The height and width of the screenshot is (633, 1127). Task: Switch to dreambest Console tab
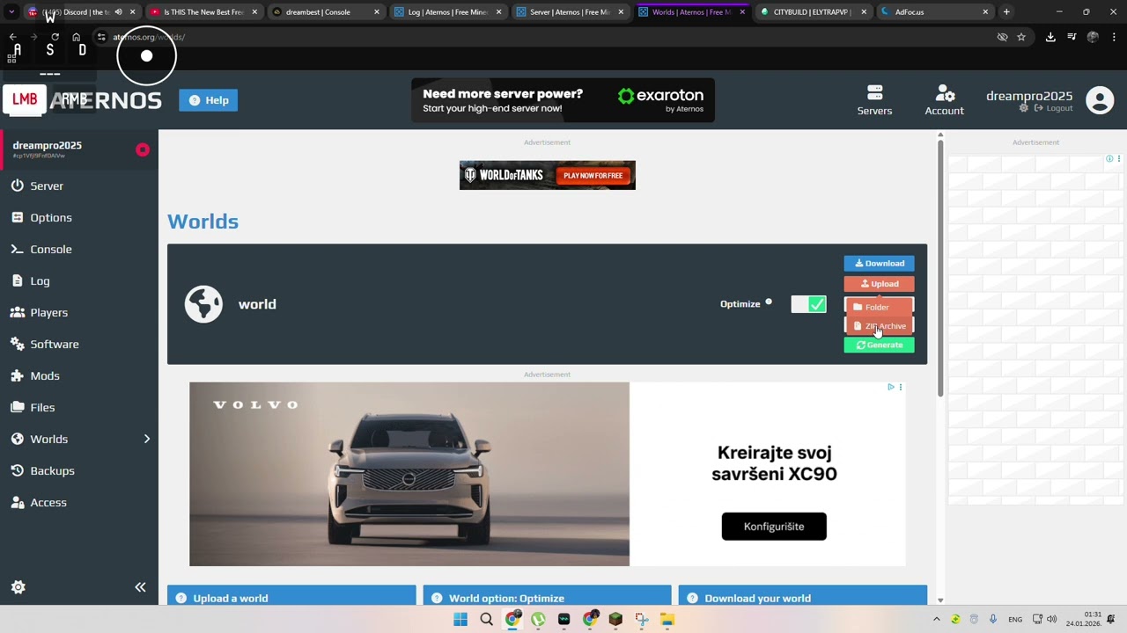tap(326, 12)
